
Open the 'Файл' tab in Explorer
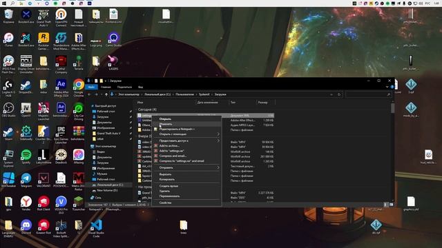[91, 87]
